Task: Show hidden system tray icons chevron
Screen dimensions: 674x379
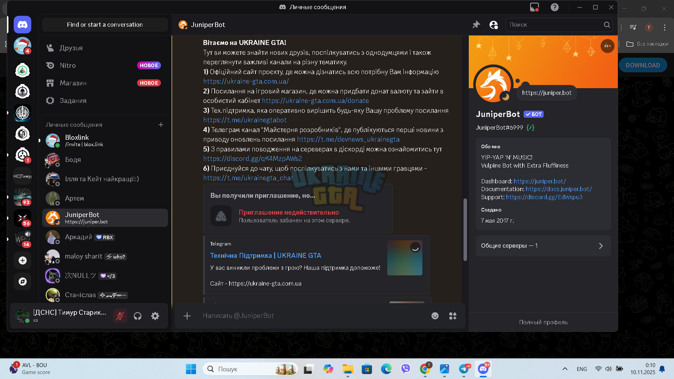Action: (x=565, y=369)
